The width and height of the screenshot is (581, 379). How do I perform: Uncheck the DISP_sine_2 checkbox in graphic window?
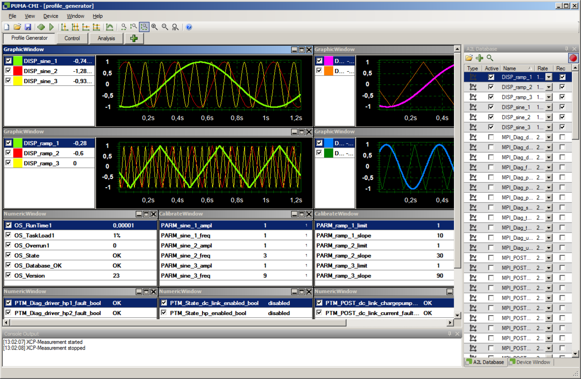click(x=8, y=71)
